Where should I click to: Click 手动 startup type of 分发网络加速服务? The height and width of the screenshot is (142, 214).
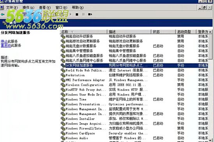(x=180, y=65)
